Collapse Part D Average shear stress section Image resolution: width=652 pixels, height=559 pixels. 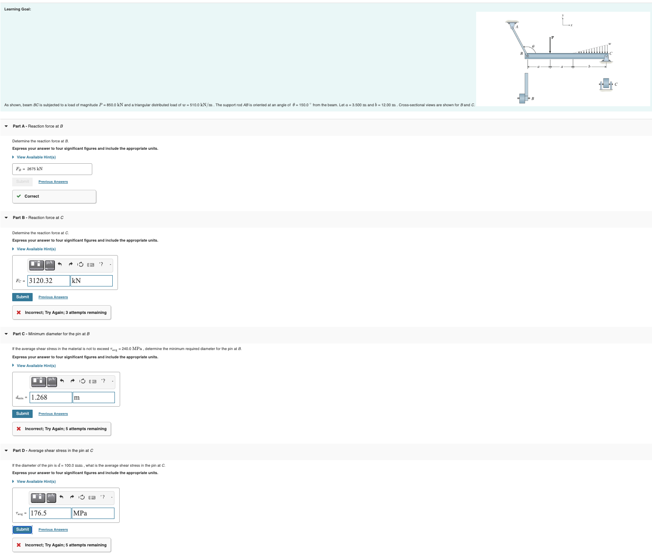pos(6,451)
